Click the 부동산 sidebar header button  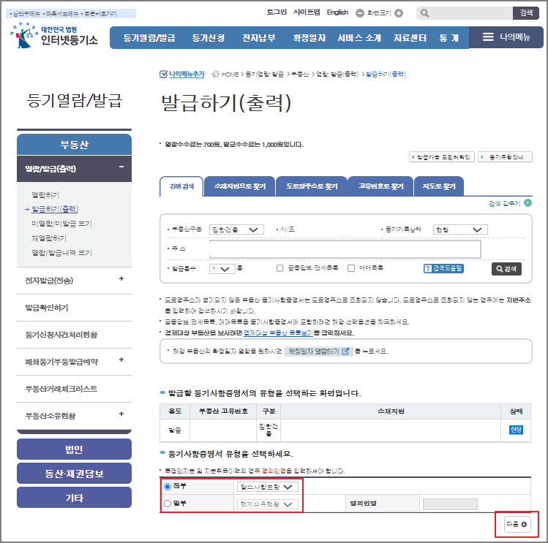tap(74, 145)
